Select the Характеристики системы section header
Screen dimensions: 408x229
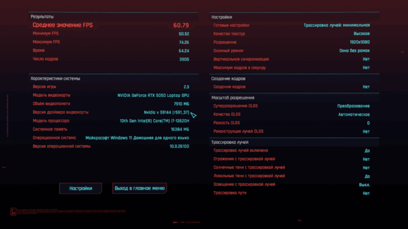(55, 78)
